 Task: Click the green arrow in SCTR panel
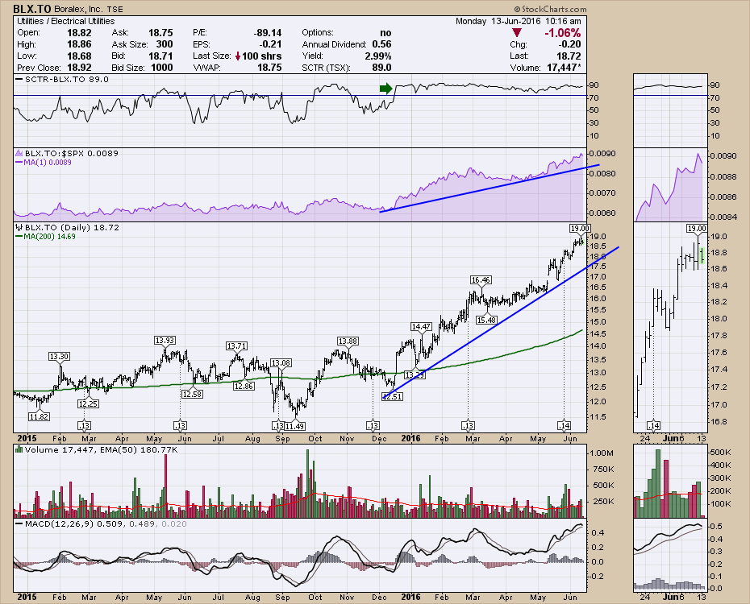385,87
